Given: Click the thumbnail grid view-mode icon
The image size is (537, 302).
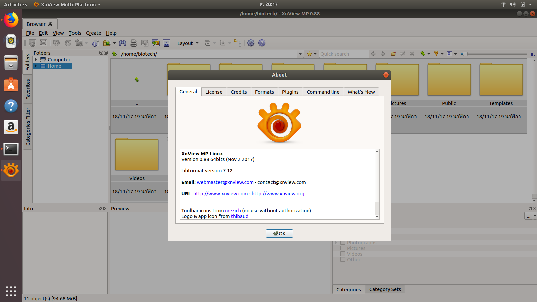Looking at the screenshot, I should (x=450, y=54).
